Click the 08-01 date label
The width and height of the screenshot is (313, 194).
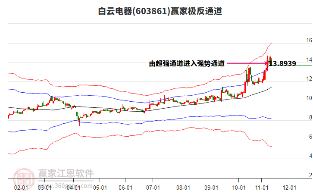click(183, 188)
